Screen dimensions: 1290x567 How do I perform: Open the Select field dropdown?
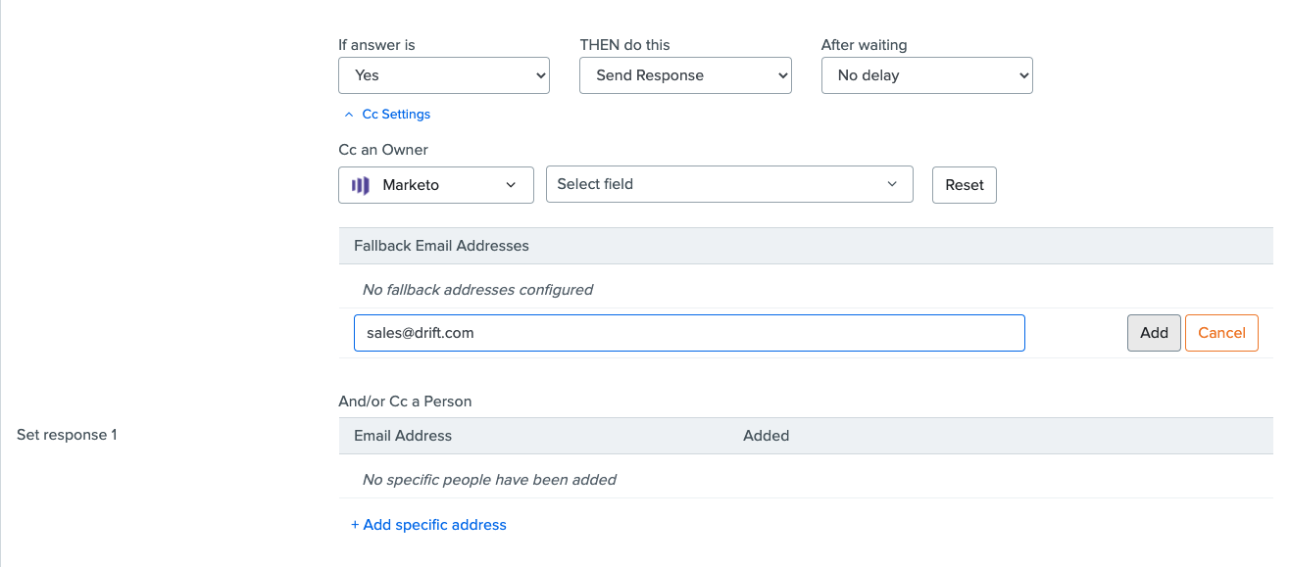click(x=729, y=184)
